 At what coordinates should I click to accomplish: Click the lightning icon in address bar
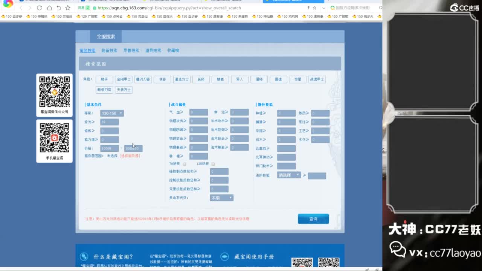308,8
